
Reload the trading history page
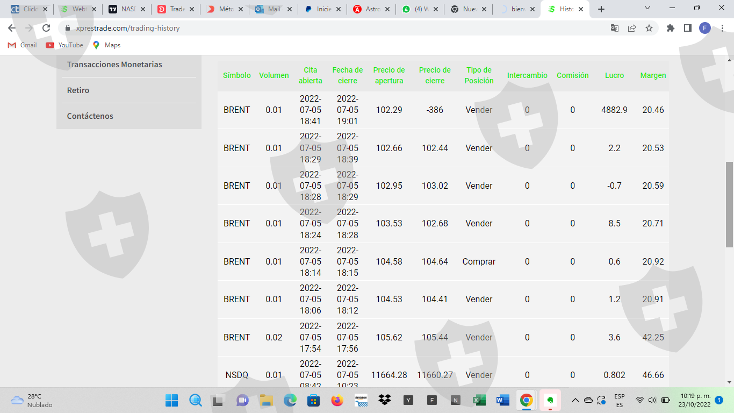click(46, 28)
